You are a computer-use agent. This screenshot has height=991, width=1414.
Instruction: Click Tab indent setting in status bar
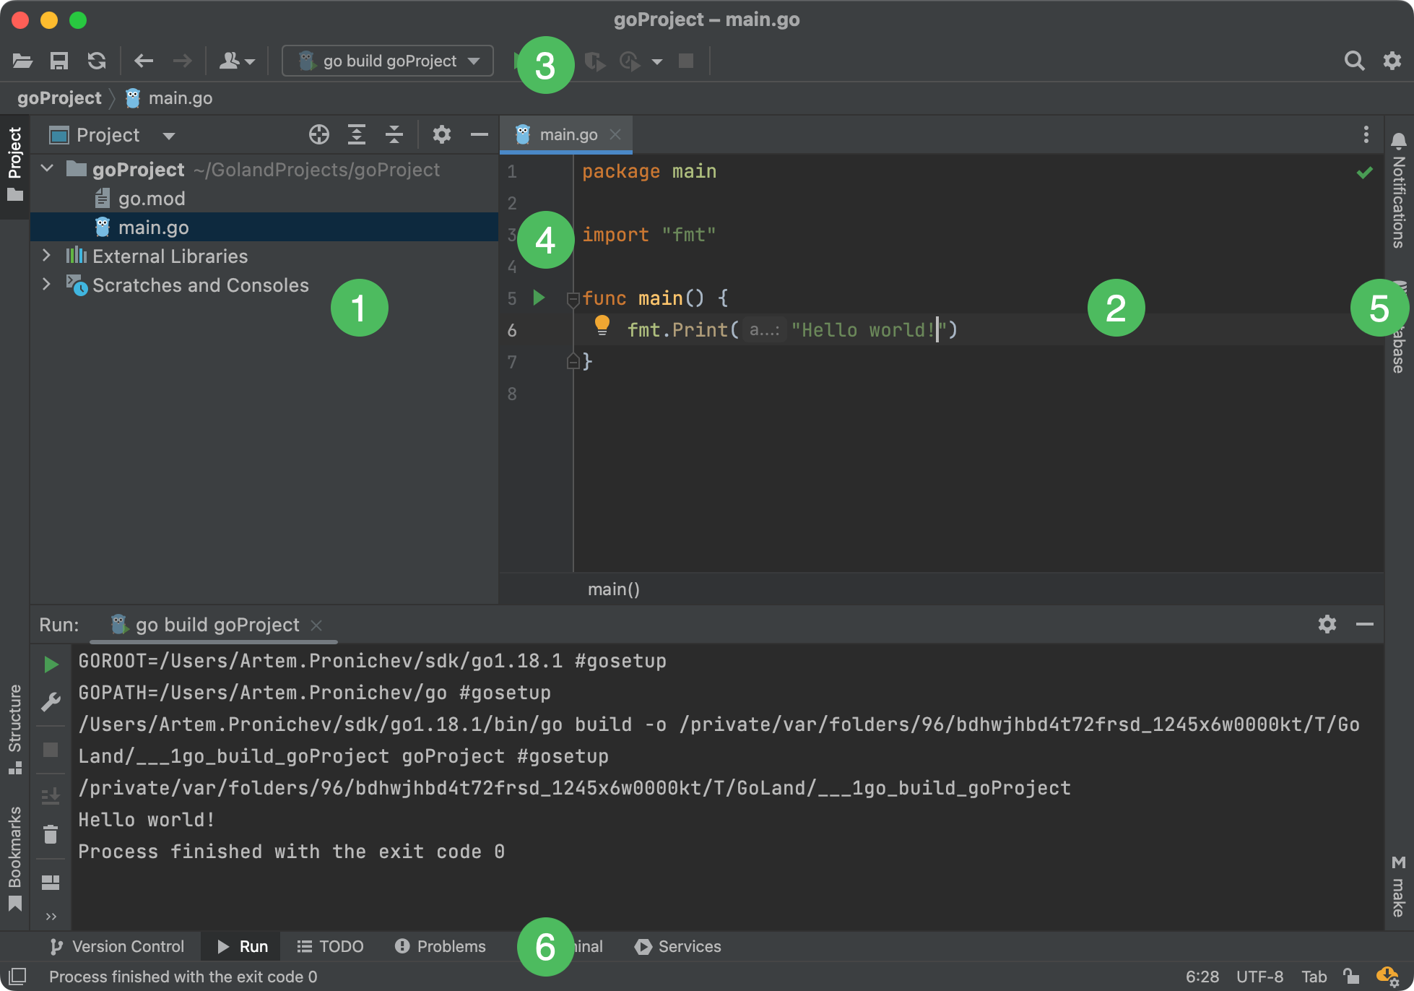point(1314,977)
